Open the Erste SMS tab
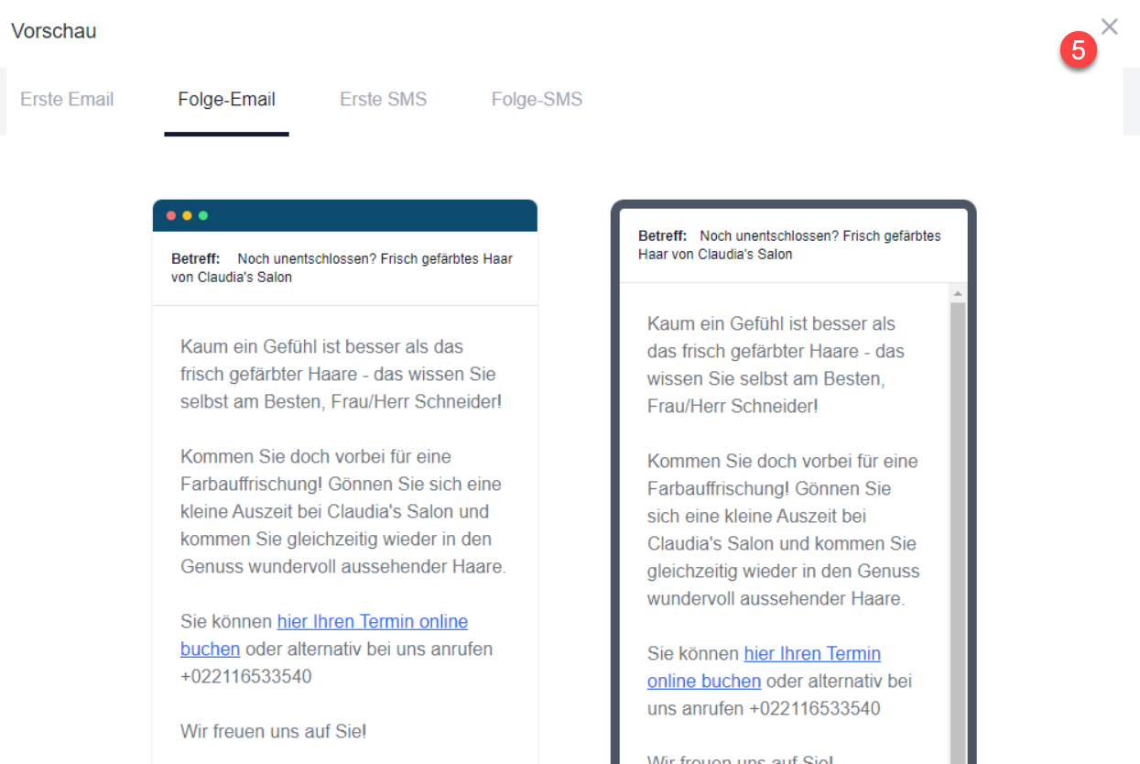This screenshot has height=764, width=1140. point(383,99)
